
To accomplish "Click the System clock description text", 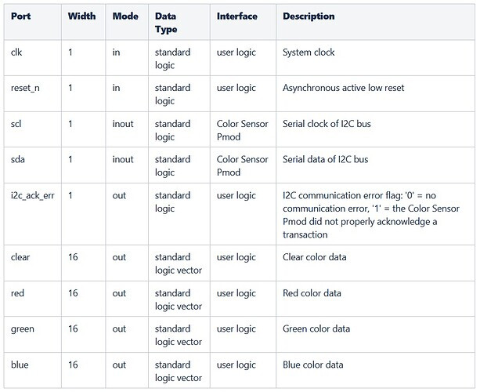I will click(309, 53).
